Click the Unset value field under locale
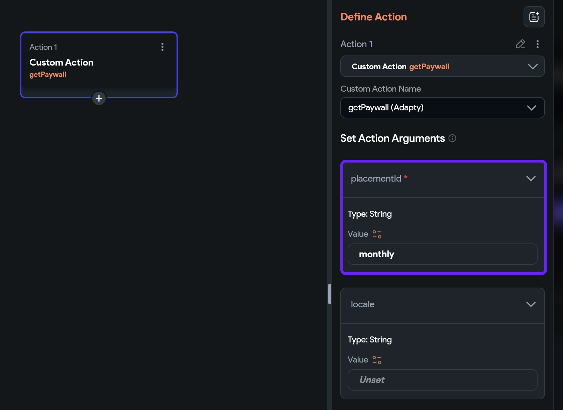Viewport: 563px width, 410px height. (442, 380)
